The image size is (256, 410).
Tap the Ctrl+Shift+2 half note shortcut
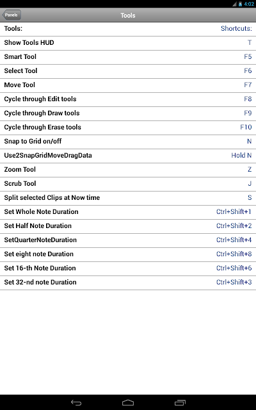click(234, 226)
